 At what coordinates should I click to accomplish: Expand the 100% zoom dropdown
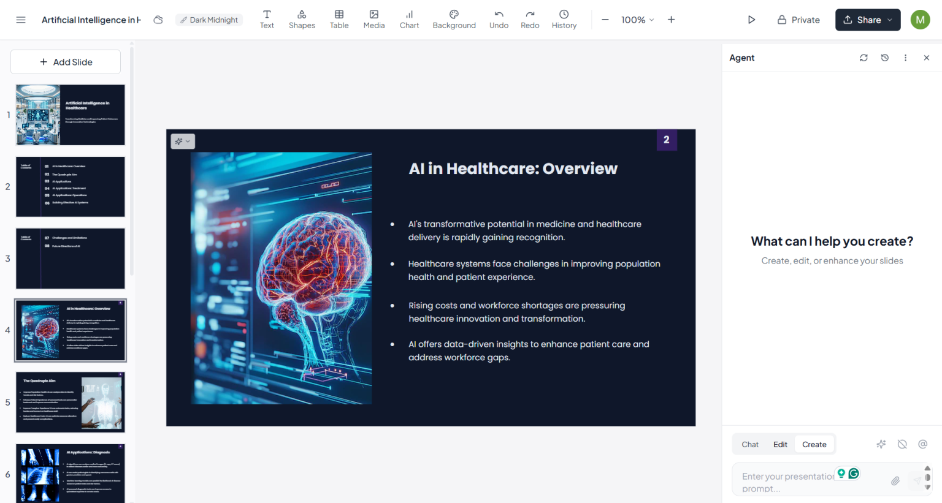tap(637, 20)
